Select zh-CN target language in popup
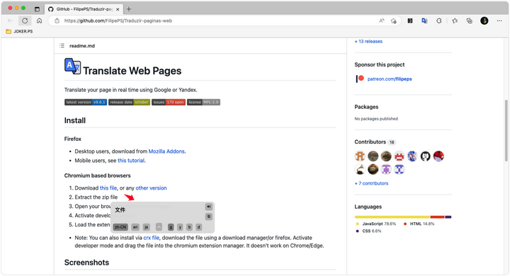Viewport: 510px width, 276px height. [x=120, y=227]
